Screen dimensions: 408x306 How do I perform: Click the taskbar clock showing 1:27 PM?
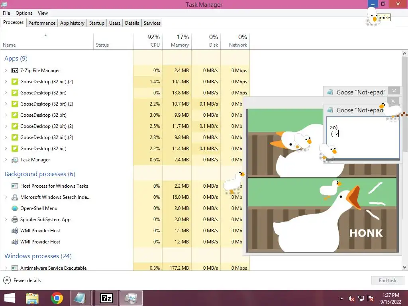tap(391, 298)
